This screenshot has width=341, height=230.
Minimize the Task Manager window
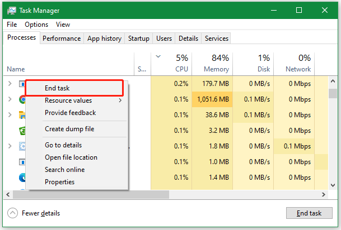[274, 10]
